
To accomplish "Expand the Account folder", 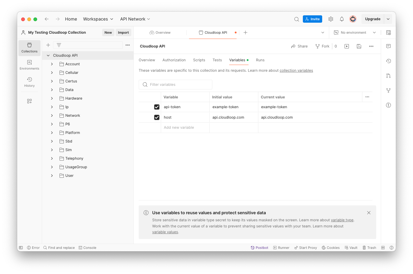I will coord(52,64).
